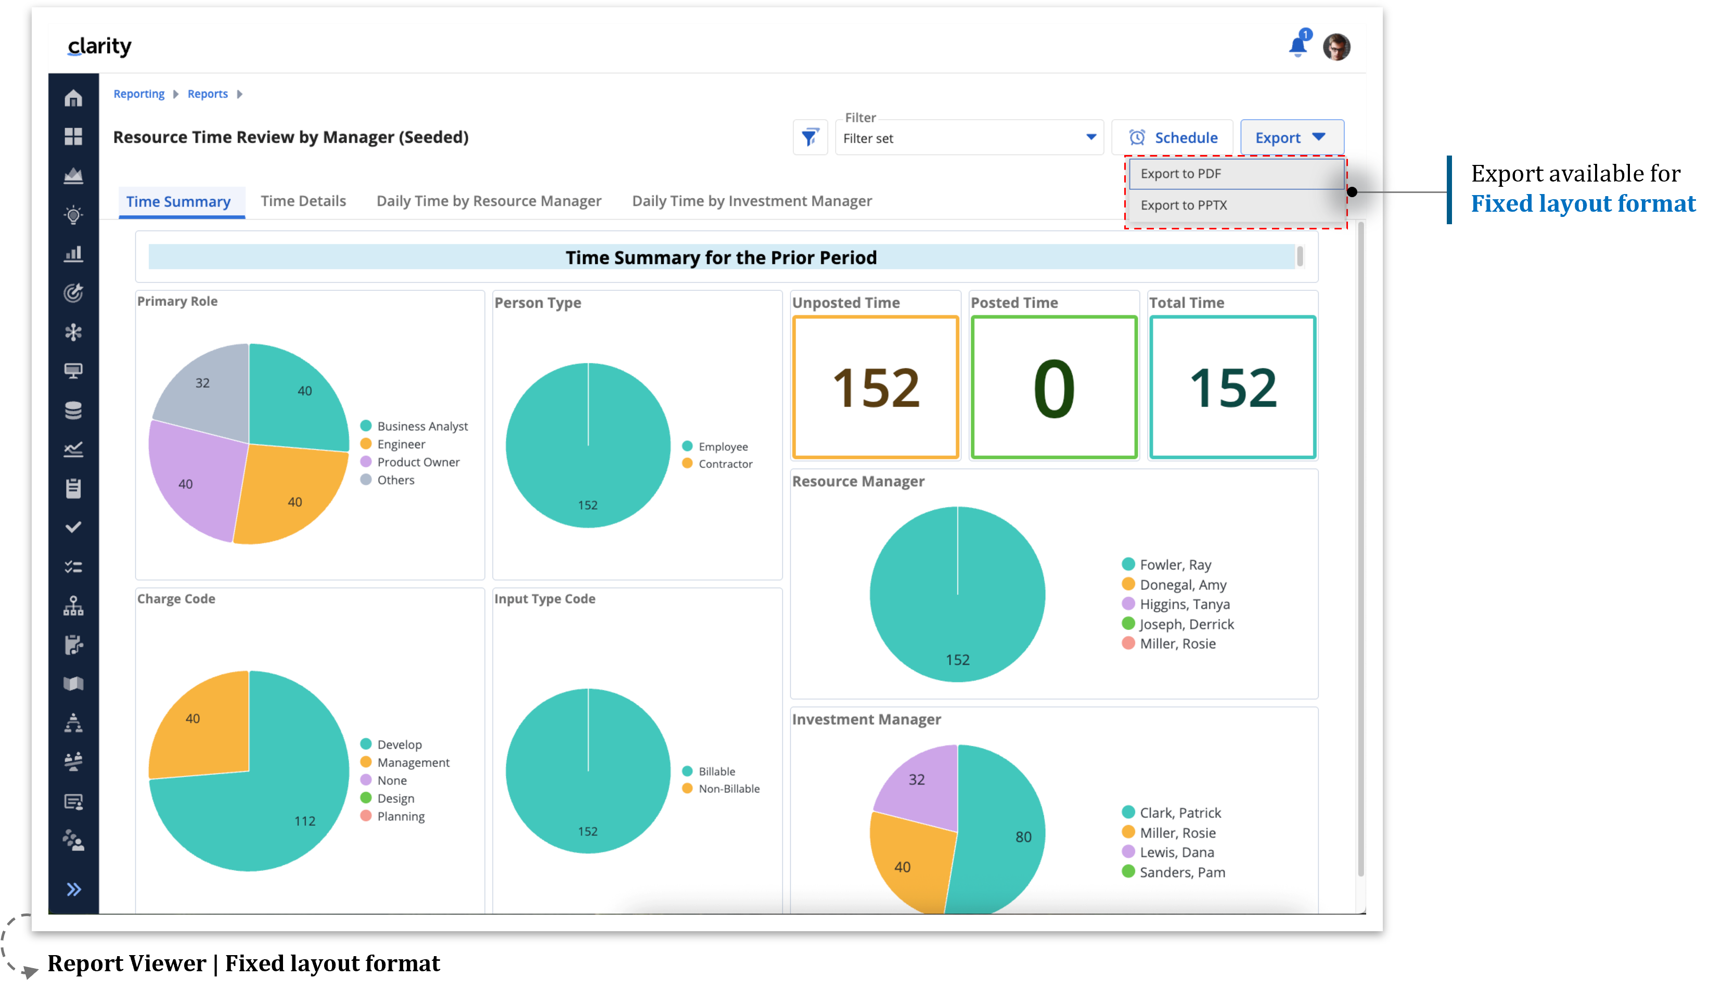The image size is (1735, 991).
Task: Open the Ideas lightbulb icon
Action: [73, 214]
